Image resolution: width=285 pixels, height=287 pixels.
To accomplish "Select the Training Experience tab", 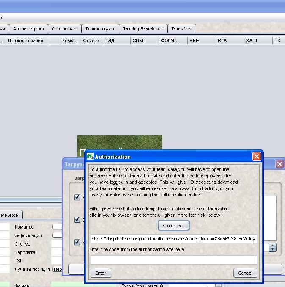I will point(143,29).
